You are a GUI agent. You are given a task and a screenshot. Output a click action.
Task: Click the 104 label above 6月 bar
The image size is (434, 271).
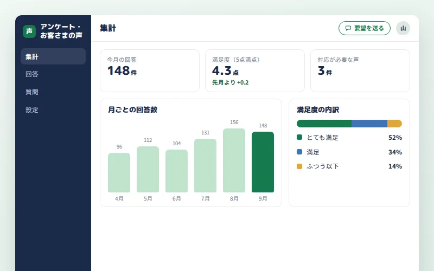point(177,143)
